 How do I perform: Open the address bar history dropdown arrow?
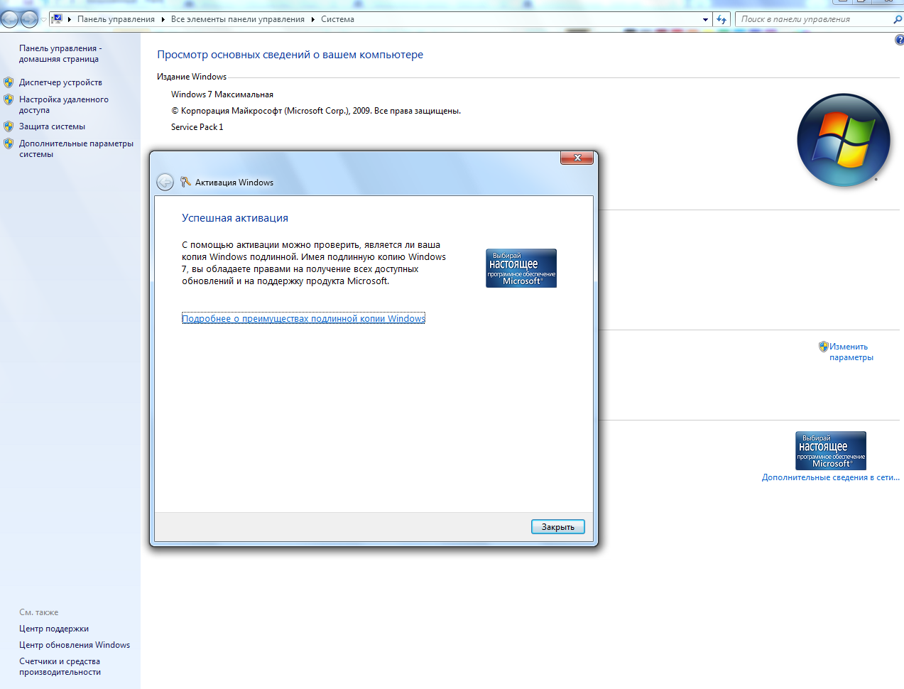pos(705,20)
